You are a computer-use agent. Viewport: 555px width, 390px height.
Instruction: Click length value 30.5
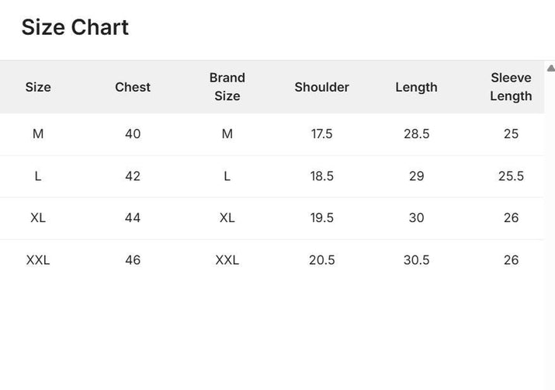click(416, 260)
